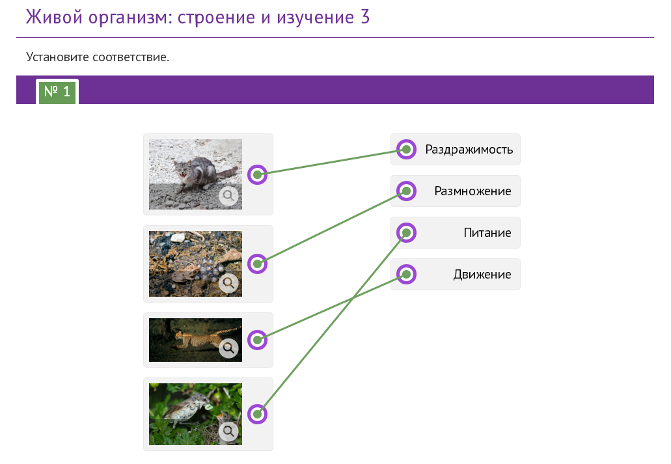671x464 pixels.
Task: Magnify the running cheetah image
Action: click(228, 348)
